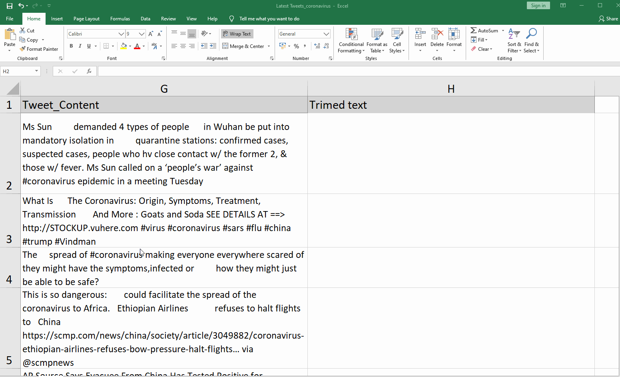Viewport: 620px width, 377px height.
Task: Switch to the Review tab
Action: (168, 19)
